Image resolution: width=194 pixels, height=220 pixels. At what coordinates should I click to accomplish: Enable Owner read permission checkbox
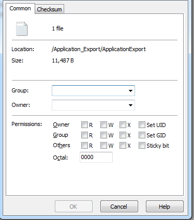pos(84,124)
